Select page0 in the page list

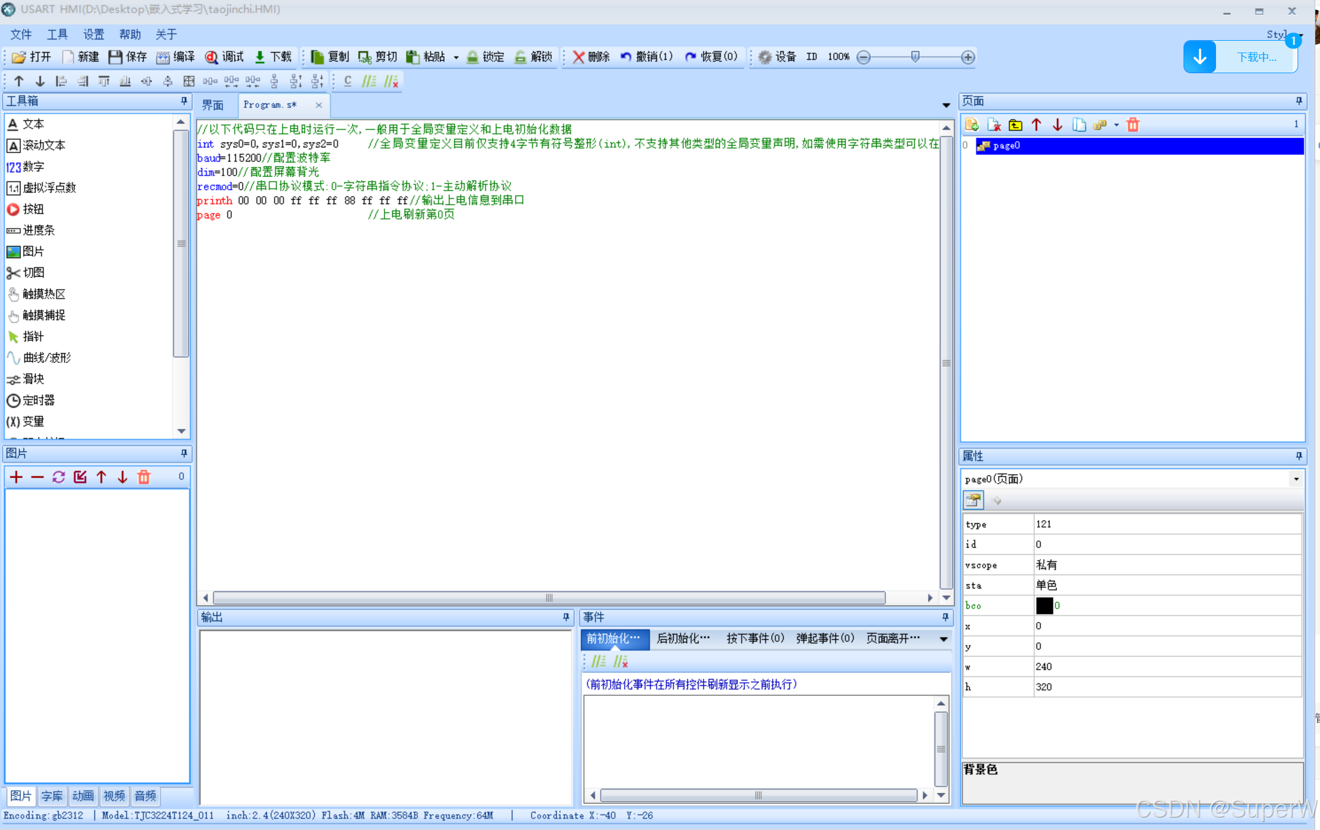pyautogui.click(x=1006, y=145)
